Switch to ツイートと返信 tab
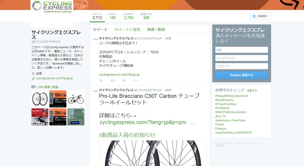 tap(127, 29)
